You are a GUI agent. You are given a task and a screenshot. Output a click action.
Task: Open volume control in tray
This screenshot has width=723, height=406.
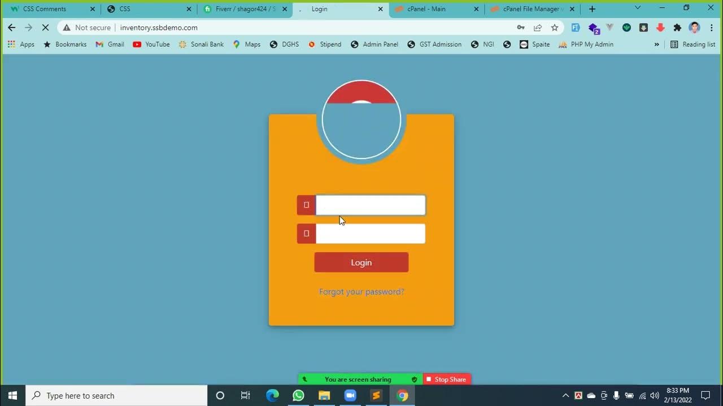[655, 395]
